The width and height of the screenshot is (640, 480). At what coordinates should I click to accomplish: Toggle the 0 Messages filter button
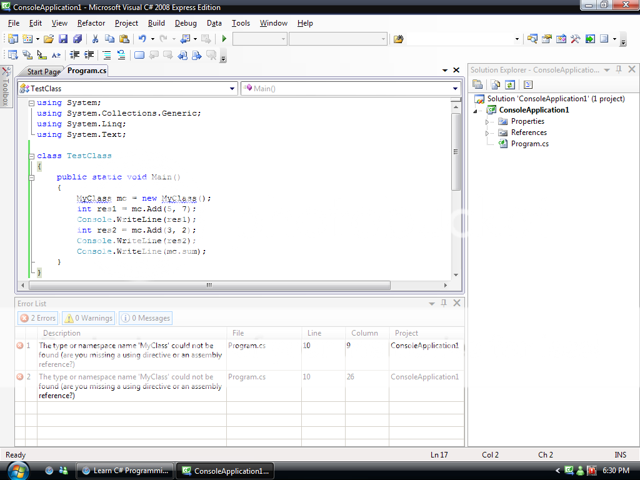[x=145, y=318]
